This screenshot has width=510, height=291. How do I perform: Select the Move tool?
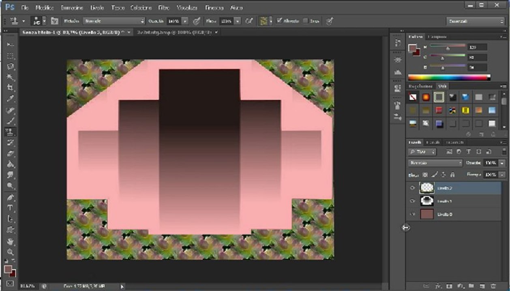(11, 45)
